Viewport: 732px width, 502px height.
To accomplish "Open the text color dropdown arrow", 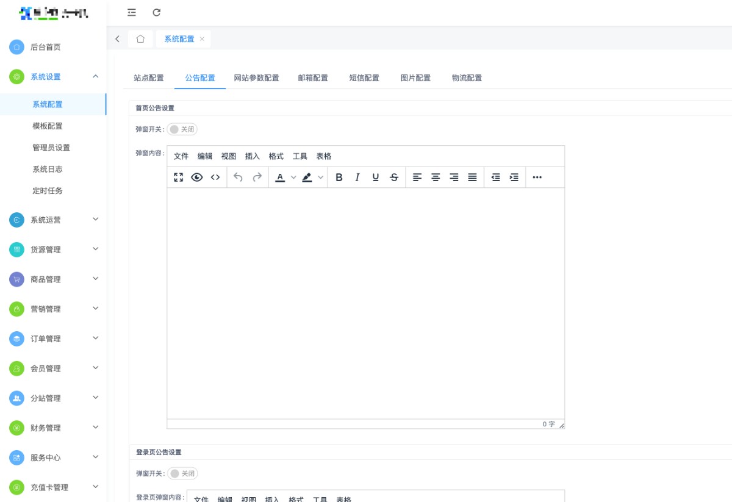I will click(293, 177).
